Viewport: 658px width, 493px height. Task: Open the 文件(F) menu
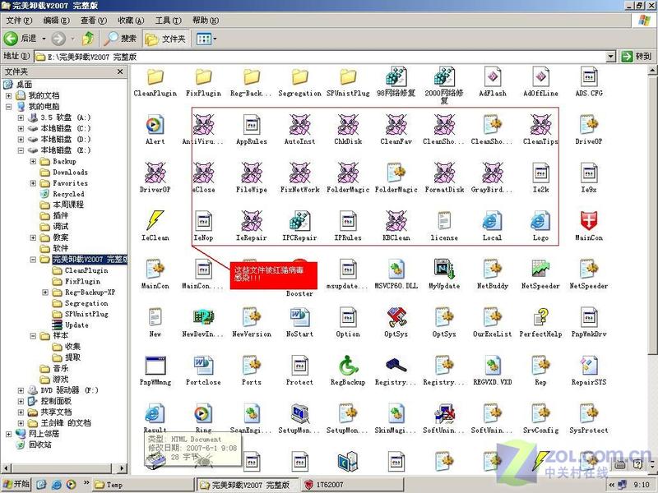(x=19, y=21)
